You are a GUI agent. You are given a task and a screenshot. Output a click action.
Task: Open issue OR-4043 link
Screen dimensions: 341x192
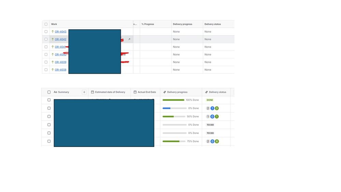(x=60, y=31)
